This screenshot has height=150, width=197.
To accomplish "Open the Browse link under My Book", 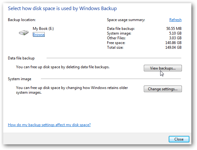I will point(39,35).
